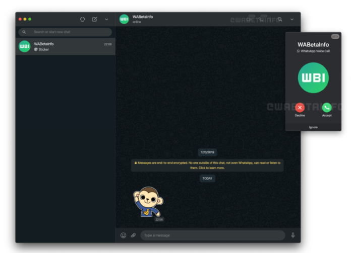This screenshot has width=352, height=253.
Task: Open the Status circle icon in sidebar header
Action: tap(82, 19)
